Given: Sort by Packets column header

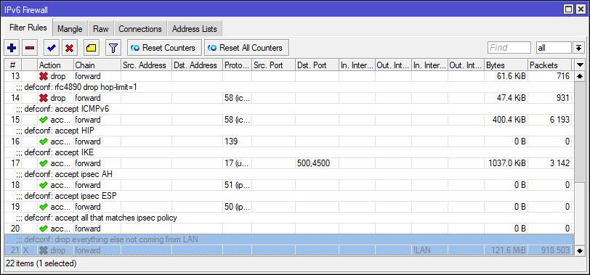Looking at the screenshot, I should (549, 65).
